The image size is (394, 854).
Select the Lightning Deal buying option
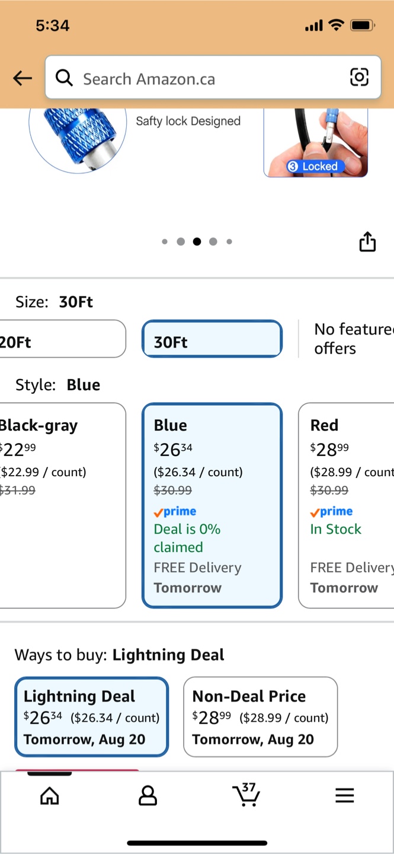92,717
